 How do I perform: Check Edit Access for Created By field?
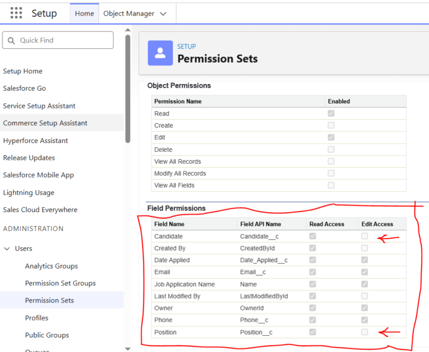coord(365,248)
